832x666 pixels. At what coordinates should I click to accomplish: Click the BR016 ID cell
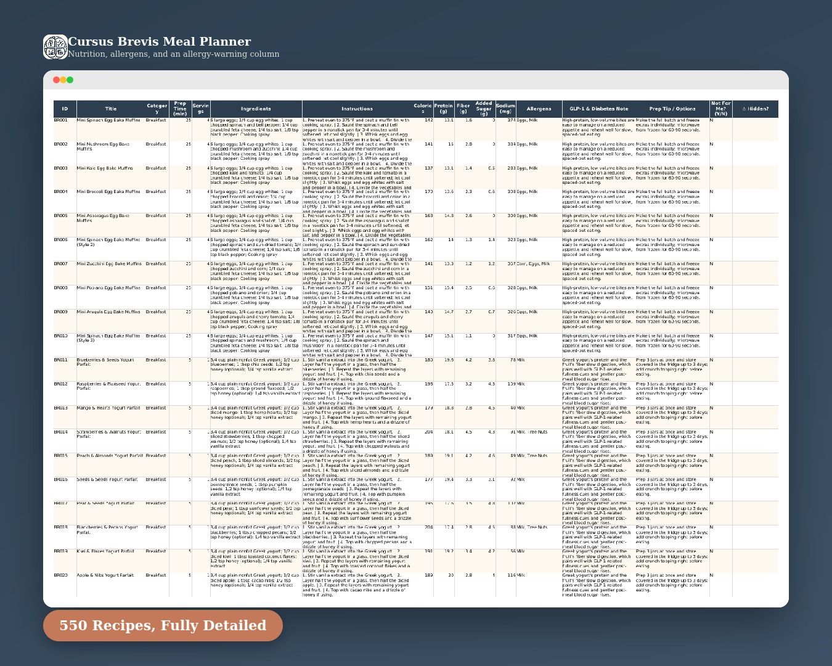click(x=65, y=489)
